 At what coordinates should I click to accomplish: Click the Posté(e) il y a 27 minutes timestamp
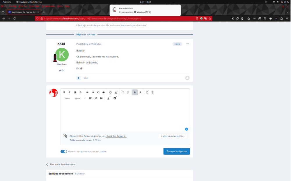click(x=89, y=44)
